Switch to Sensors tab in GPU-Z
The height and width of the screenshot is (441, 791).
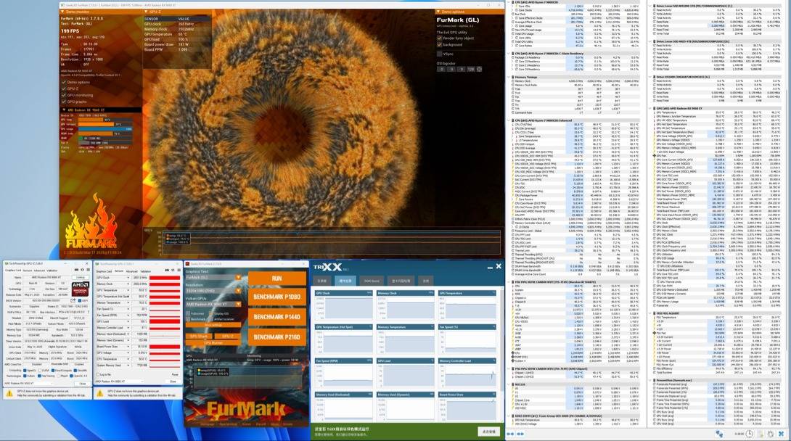[28, 271]
